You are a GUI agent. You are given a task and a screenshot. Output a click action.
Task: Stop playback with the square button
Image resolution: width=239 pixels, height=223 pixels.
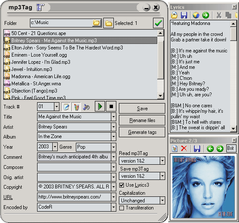[111, 106]
